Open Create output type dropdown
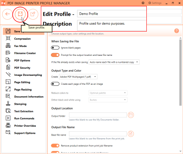 point(78,77)
